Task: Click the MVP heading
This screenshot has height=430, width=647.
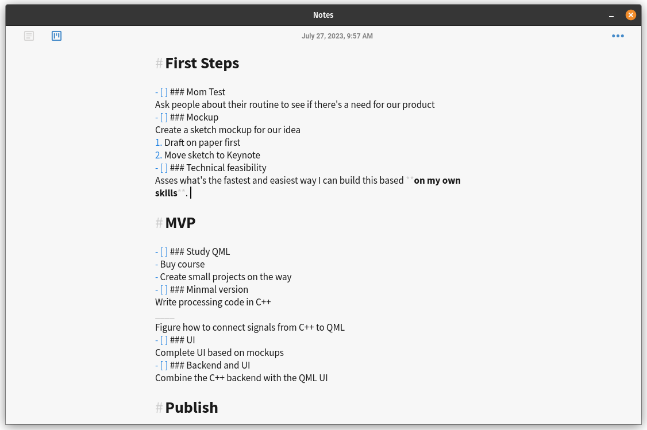Action: click(x=180, y=223)
